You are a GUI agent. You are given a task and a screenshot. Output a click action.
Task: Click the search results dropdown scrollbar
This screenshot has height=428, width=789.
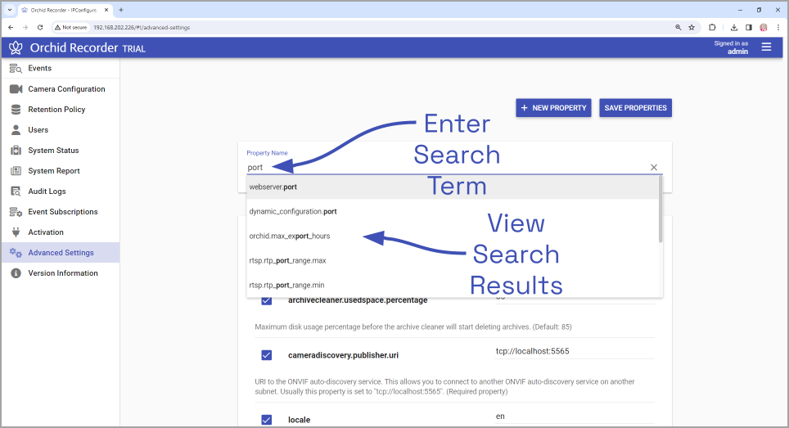[x=661, y=209]
